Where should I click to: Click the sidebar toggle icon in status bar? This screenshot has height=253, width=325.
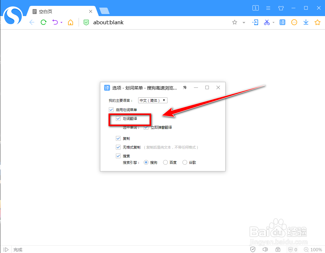pyautogui.click(x=6, y=250)
